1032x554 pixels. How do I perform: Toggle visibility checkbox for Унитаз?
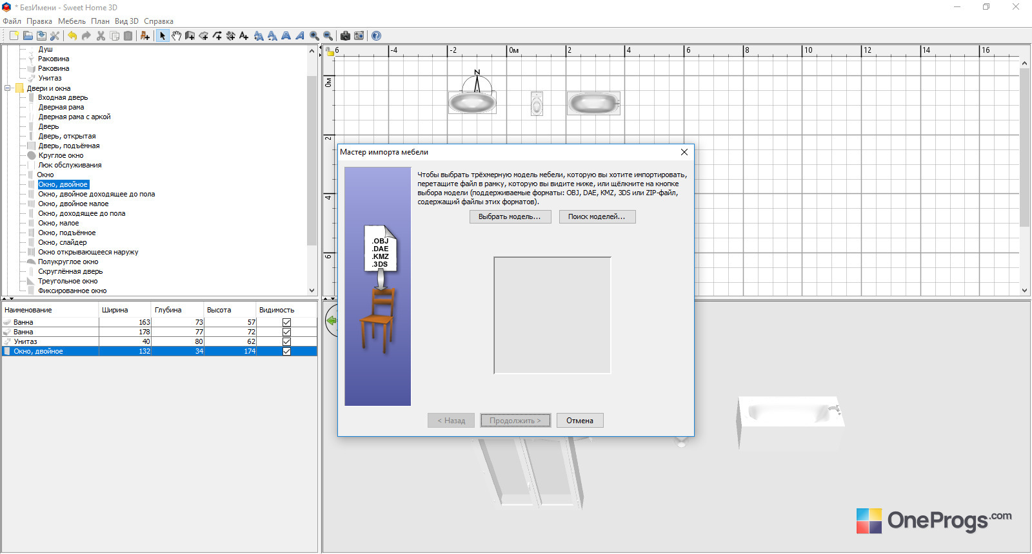pyautogui.click(x=286, y=341)
